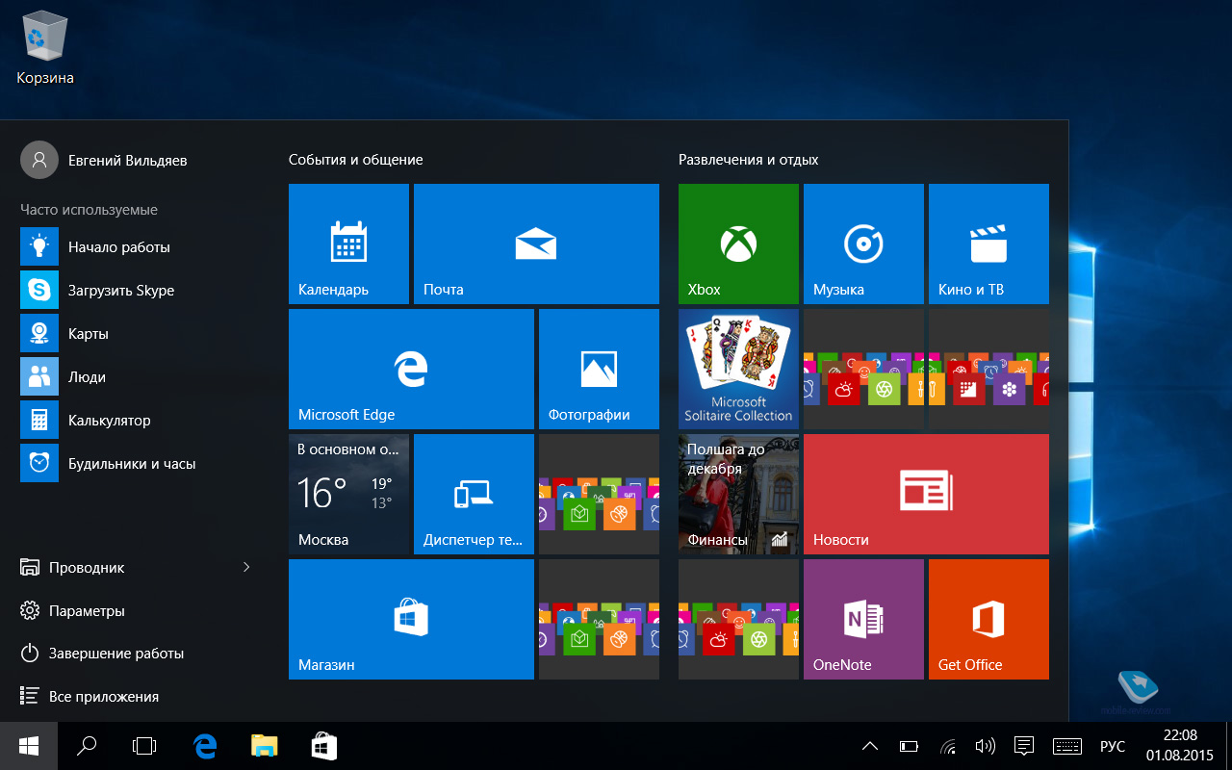Viewport: 1232px width, 770px height.
Task: Expand the Проводник jump list arrow
Action: click(246, 567)
